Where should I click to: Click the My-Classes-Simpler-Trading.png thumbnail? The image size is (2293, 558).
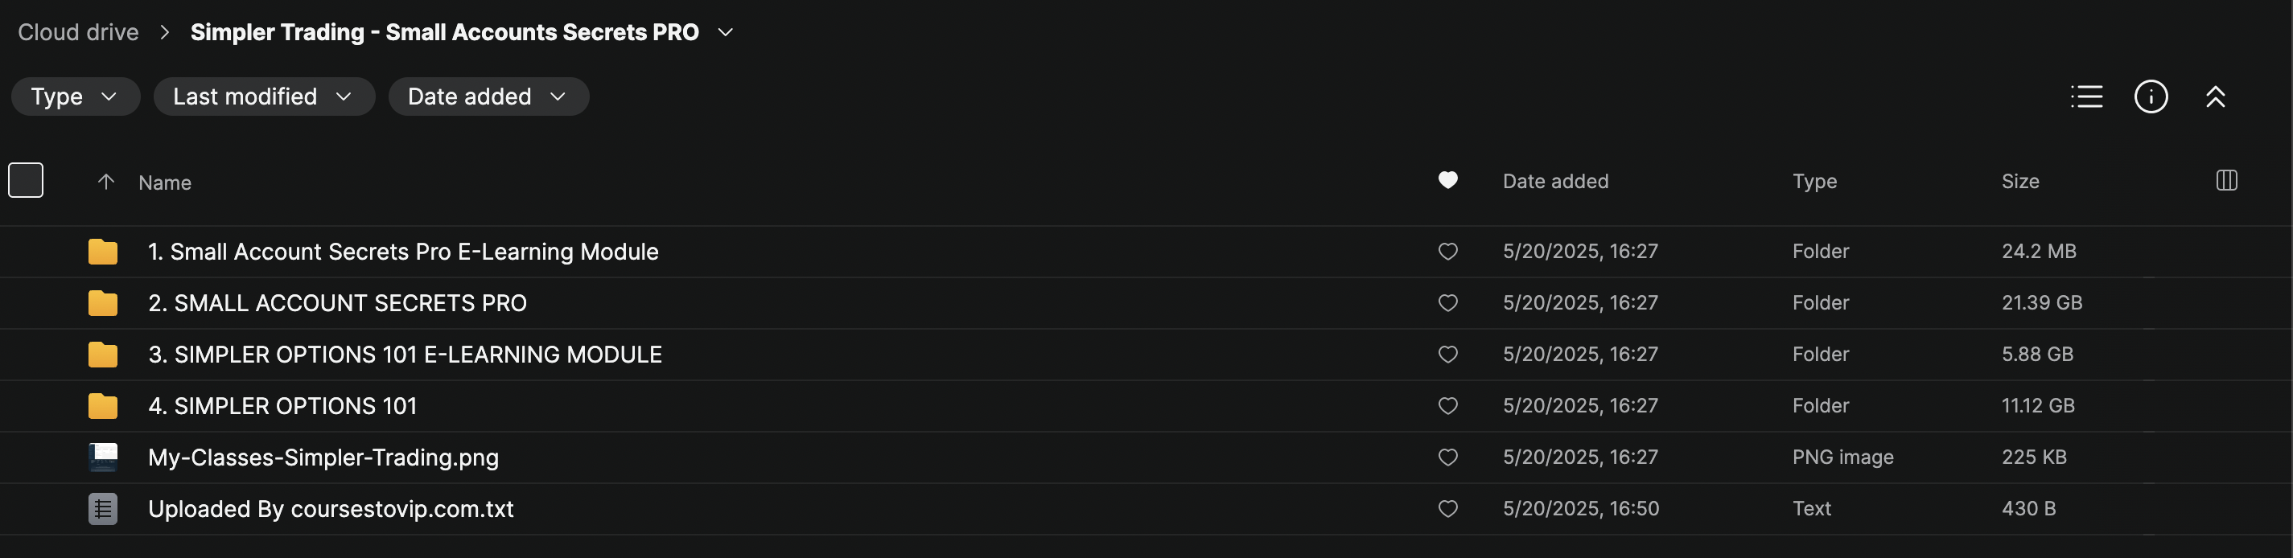coord(103,457)
